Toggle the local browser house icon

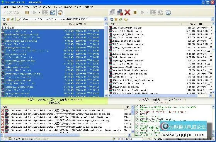(x=61, y=13)
